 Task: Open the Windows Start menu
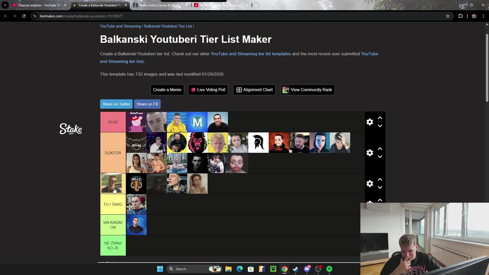pos(160,269)
